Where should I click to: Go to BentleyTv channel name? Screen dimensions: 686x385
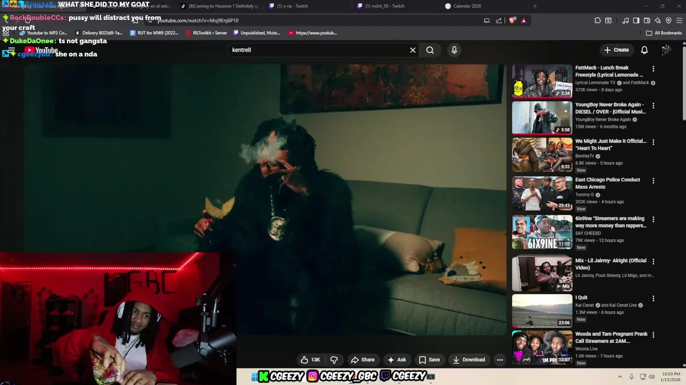click(585, 156)
